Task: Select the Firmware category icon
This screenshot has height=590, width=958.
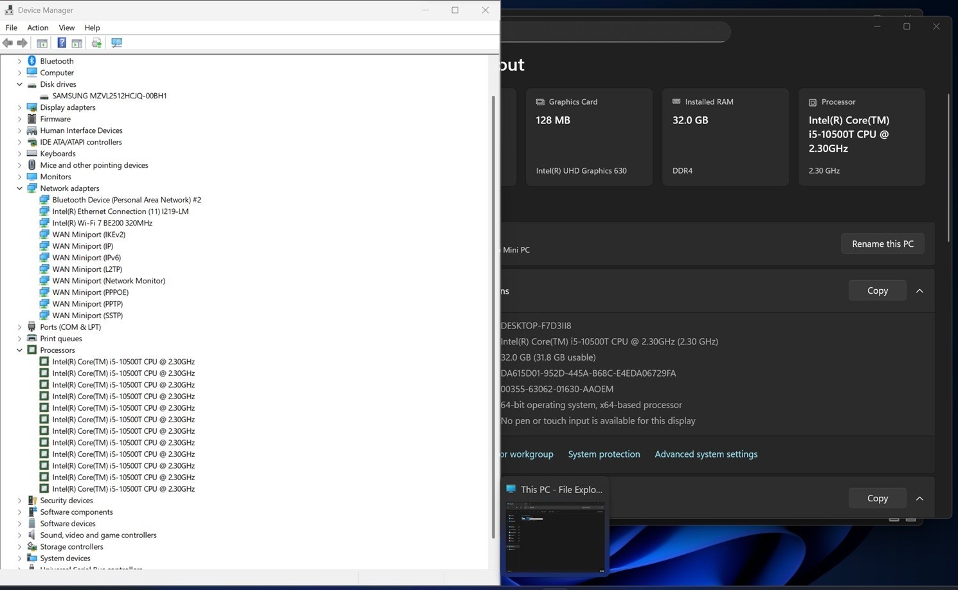Action: pyautogui.click(x=32, y=119)
